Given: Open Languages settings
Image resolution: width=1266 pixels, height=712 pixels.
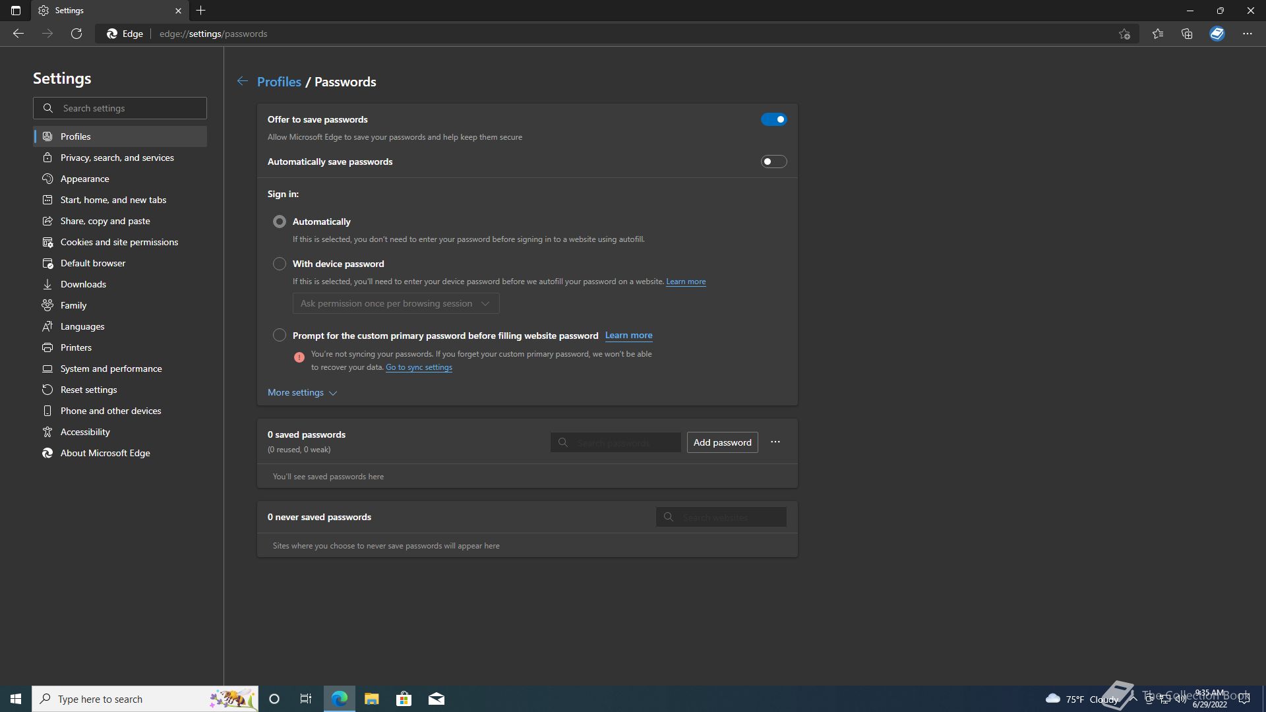Looking at the screenshot, I should click(x=120, y=326).
